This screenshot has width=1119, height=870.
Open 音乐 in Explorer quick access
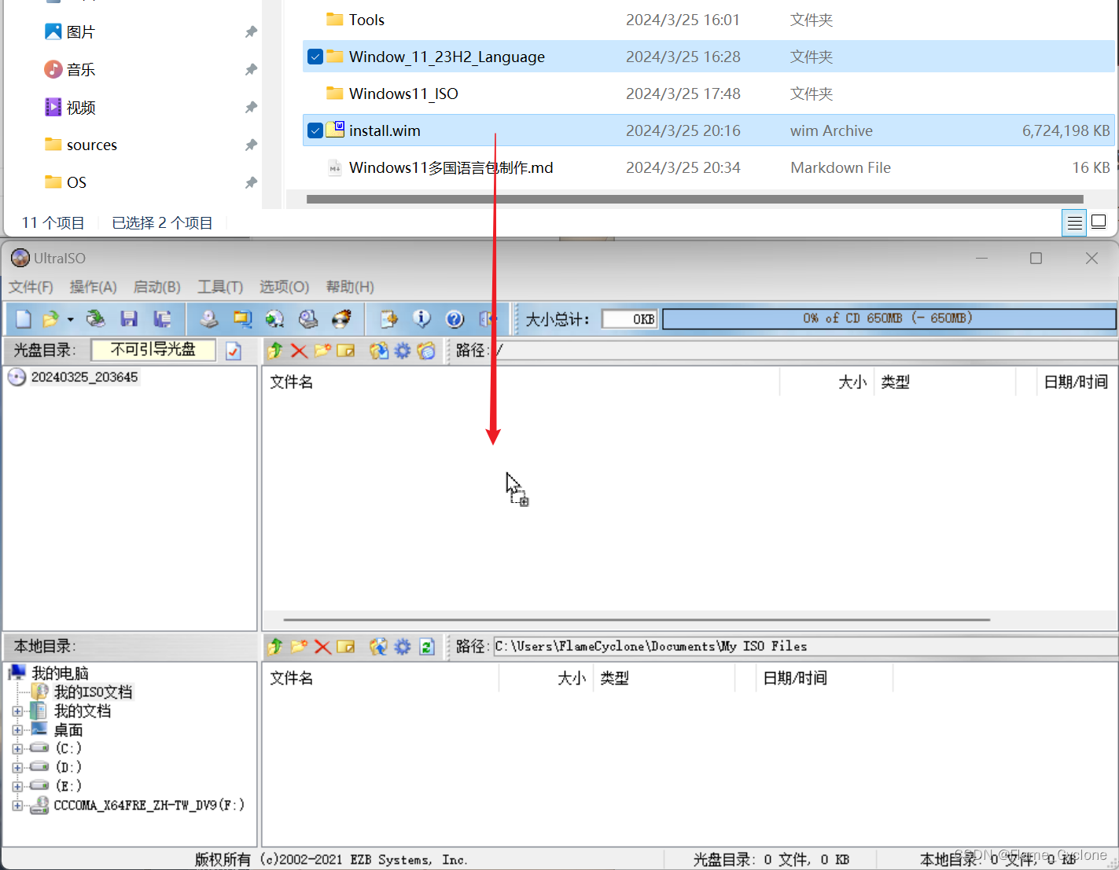pyautogui.click(x=80, y=70)
